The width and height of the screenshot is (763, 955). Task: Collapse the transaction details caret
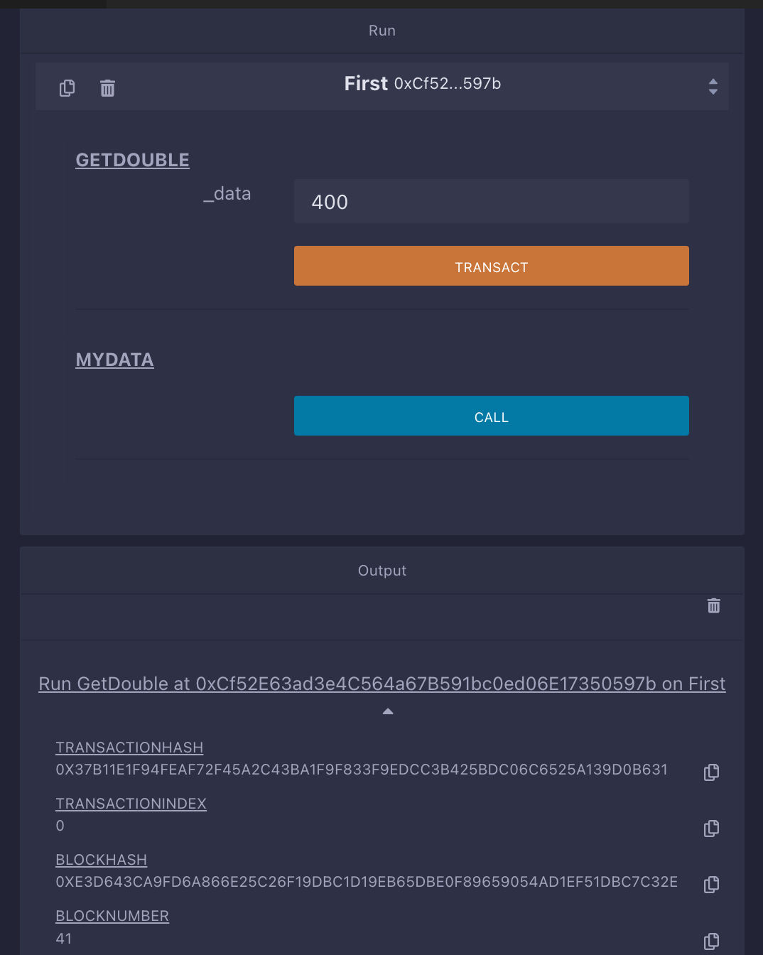[x=388, y=711]
